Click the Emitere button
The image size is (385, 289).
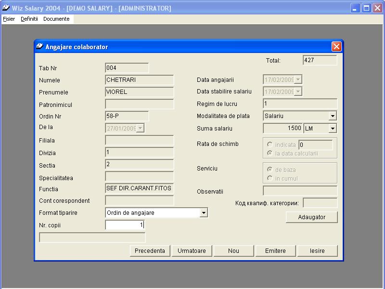click(275, 251)
